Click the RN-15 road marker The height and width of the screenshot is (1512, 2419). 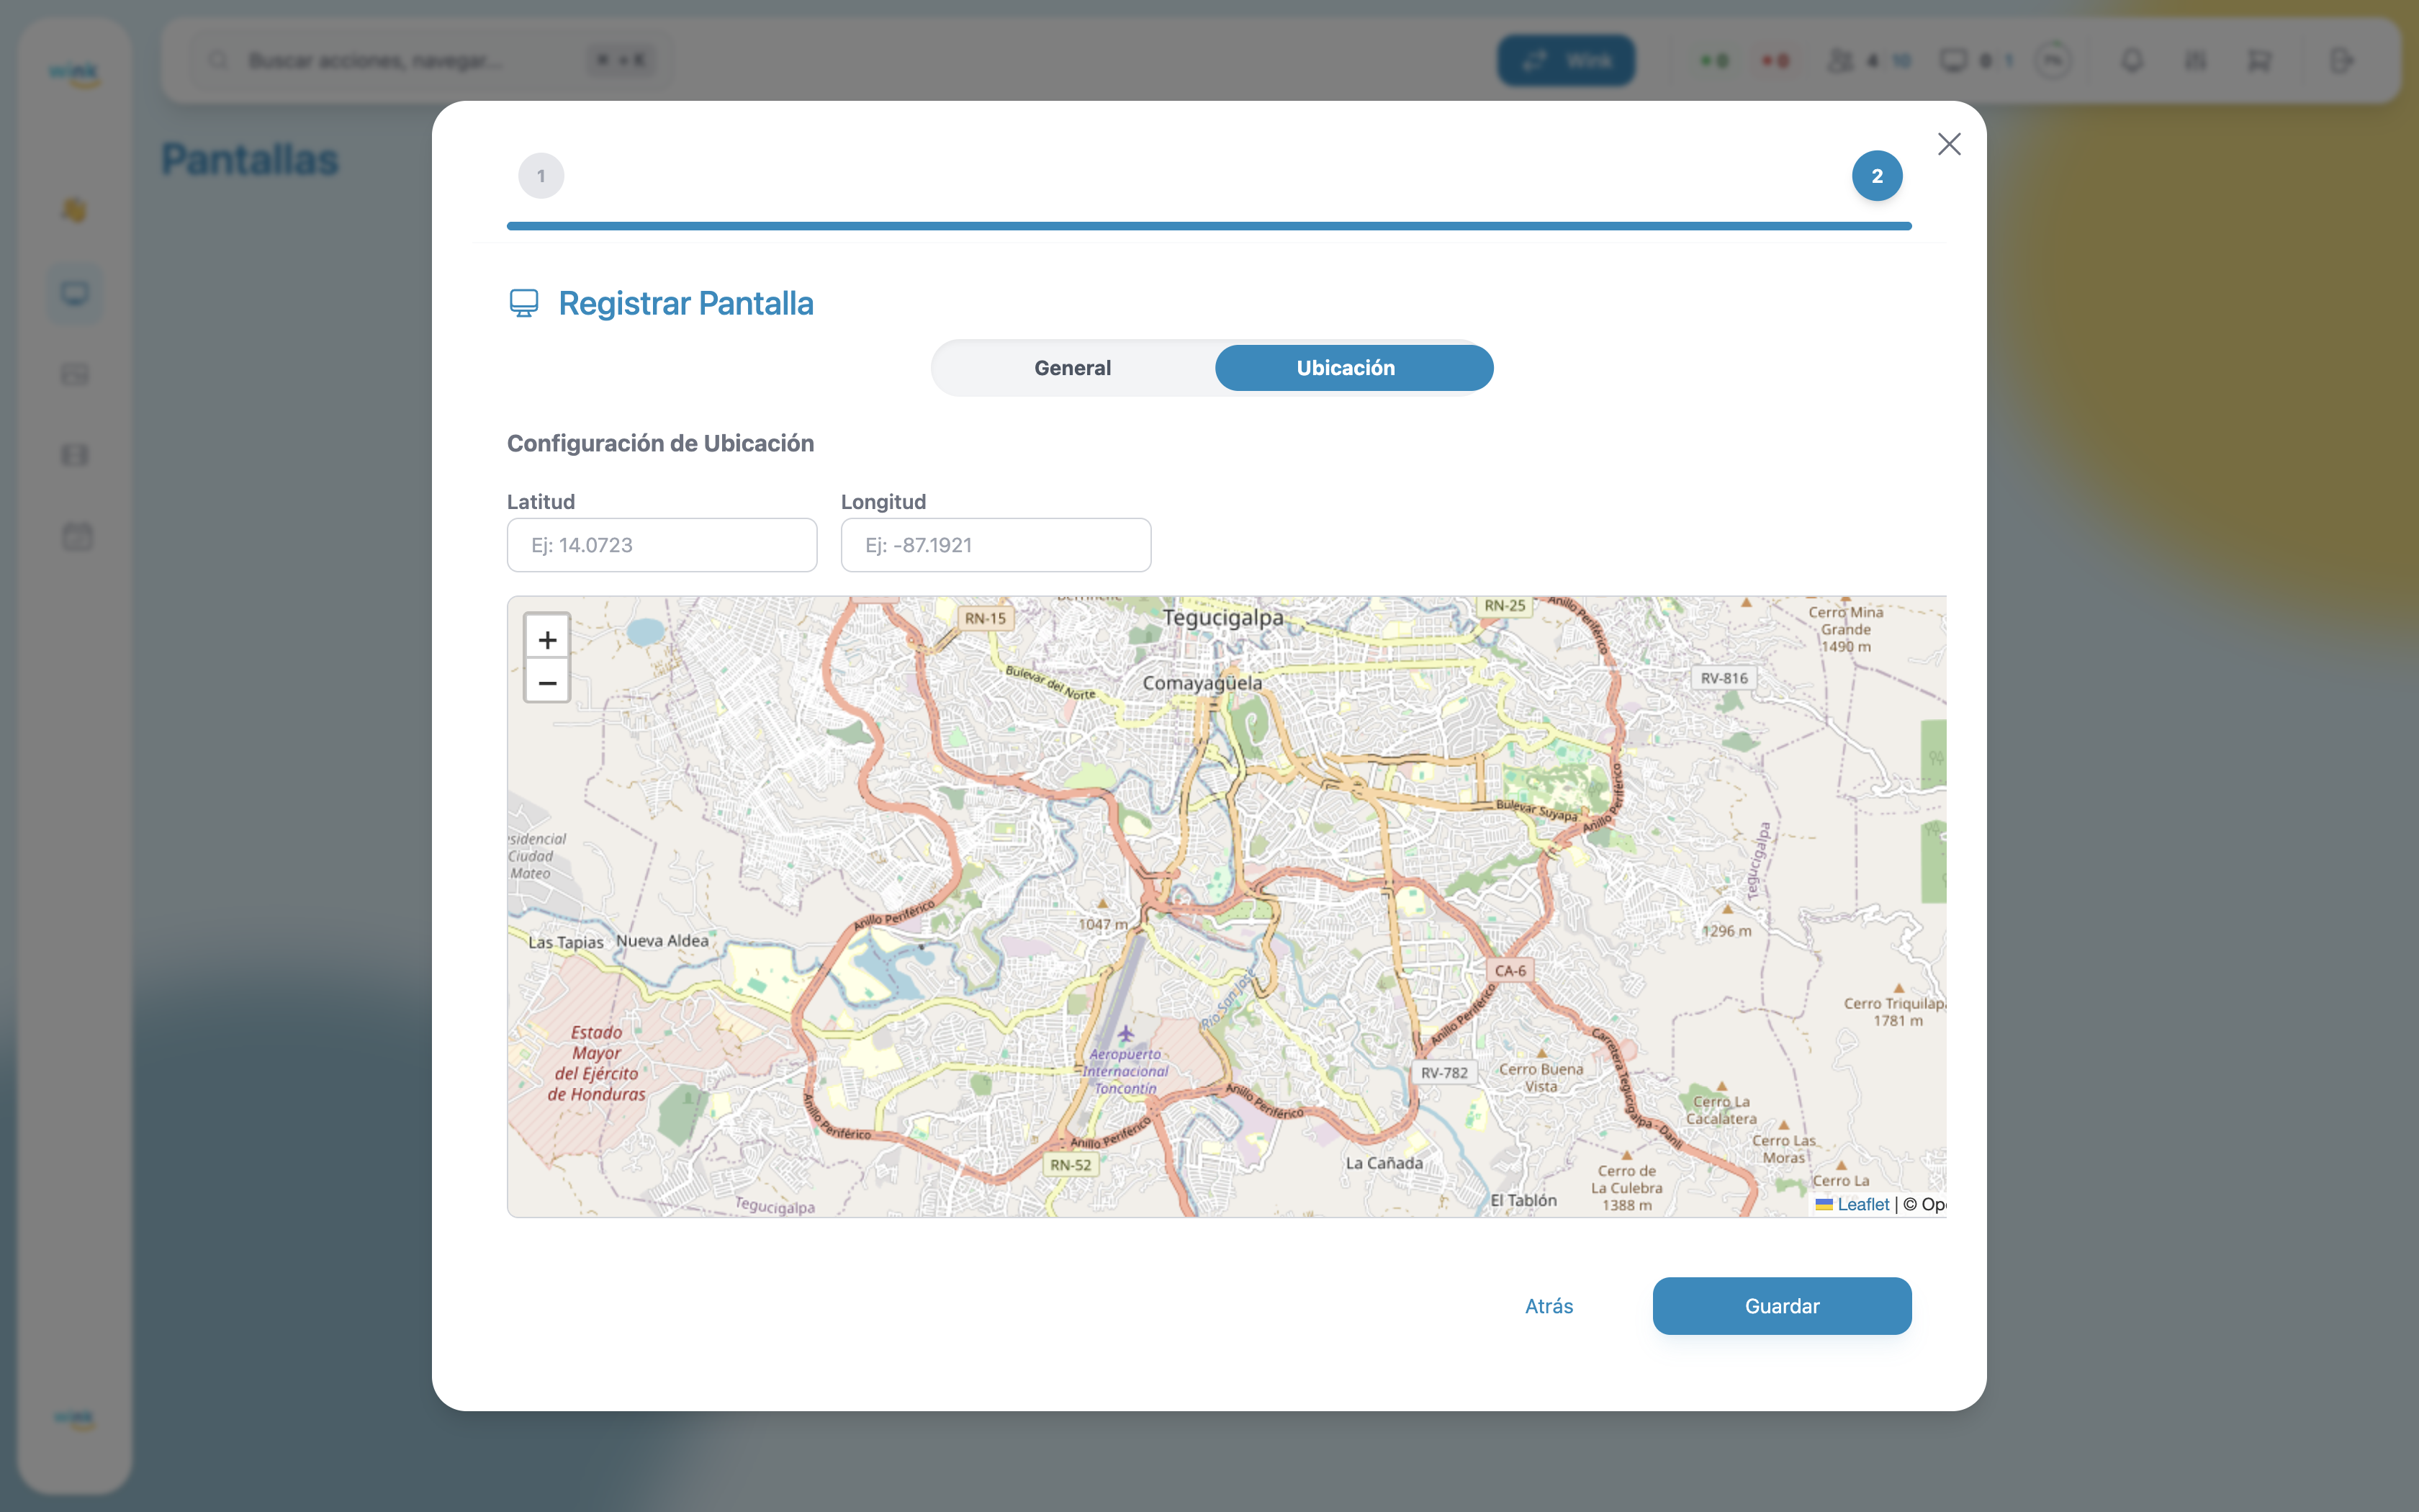985,618
